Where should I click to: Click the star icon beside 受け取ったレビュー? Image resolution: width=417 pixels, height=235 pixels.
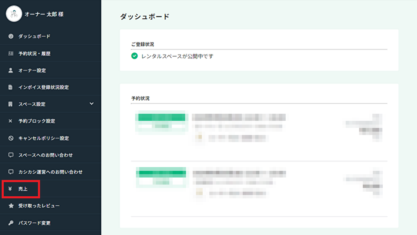tap(11, 206)
